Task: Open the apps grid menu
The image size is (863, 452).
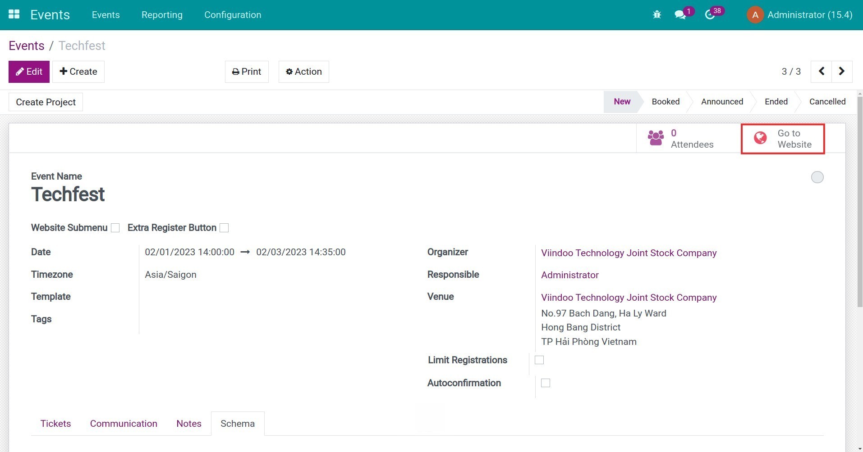Action: pos(14,14)
